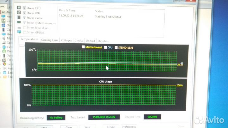Select the Devices icon in the tree
The width and height of the screenshot is (228, 128).
tap(4, 56)
